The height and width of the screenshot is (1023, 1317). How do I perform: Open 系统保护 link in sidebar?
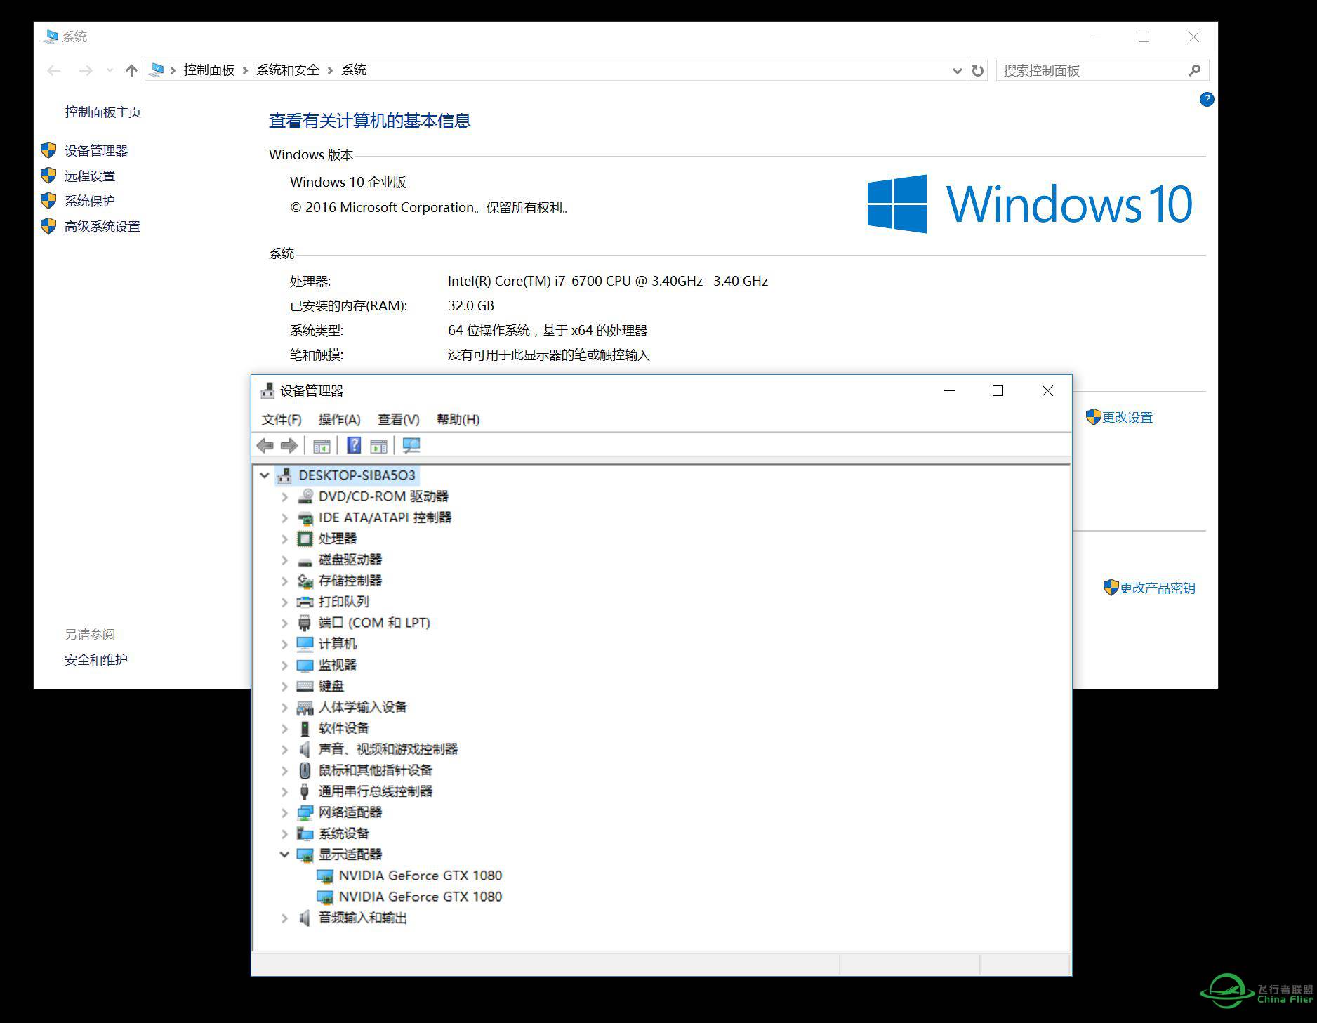coord(90,202)
